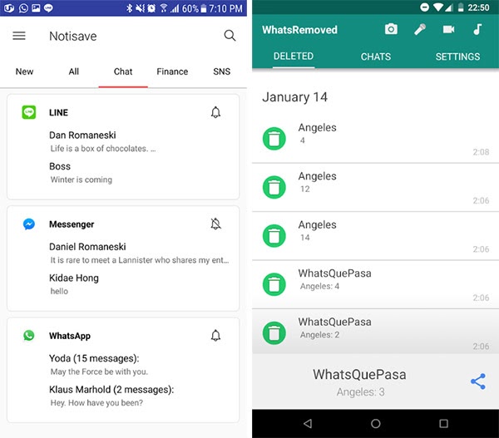Open the SETTINGS tab in WhatsRemoved
499x438 pixels.
[x=457, y=57]
